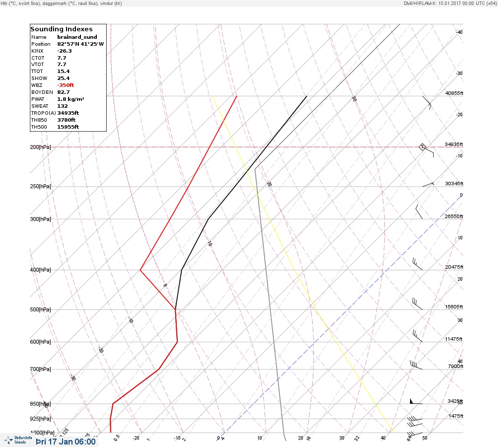Click the 850[hPa] pressure label
Screen dimensions: 498x447
tap(40, 404)
